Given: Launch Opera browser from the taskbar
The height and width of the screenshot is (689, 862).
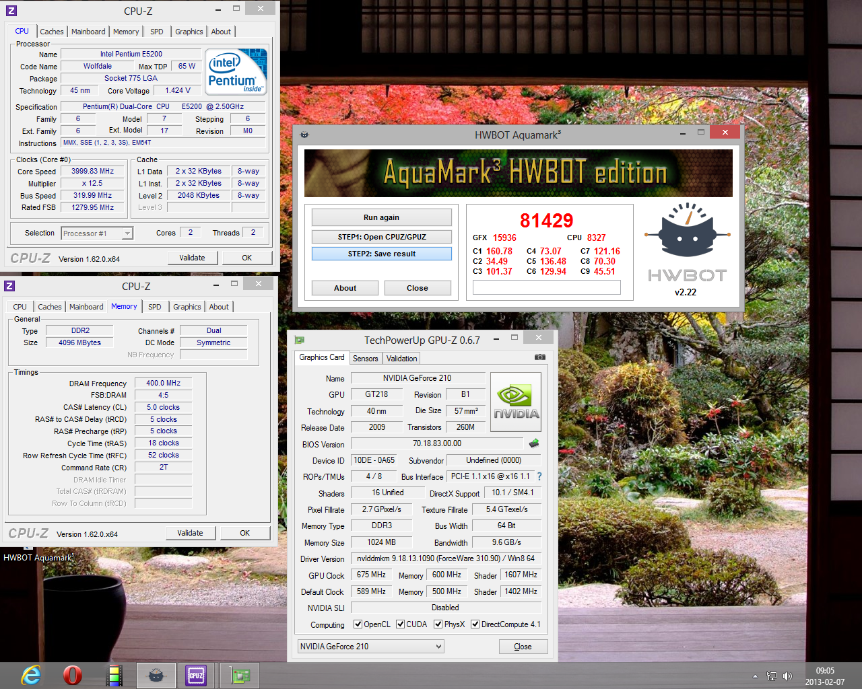Looking at the screenshot, I should pos(72,675).
